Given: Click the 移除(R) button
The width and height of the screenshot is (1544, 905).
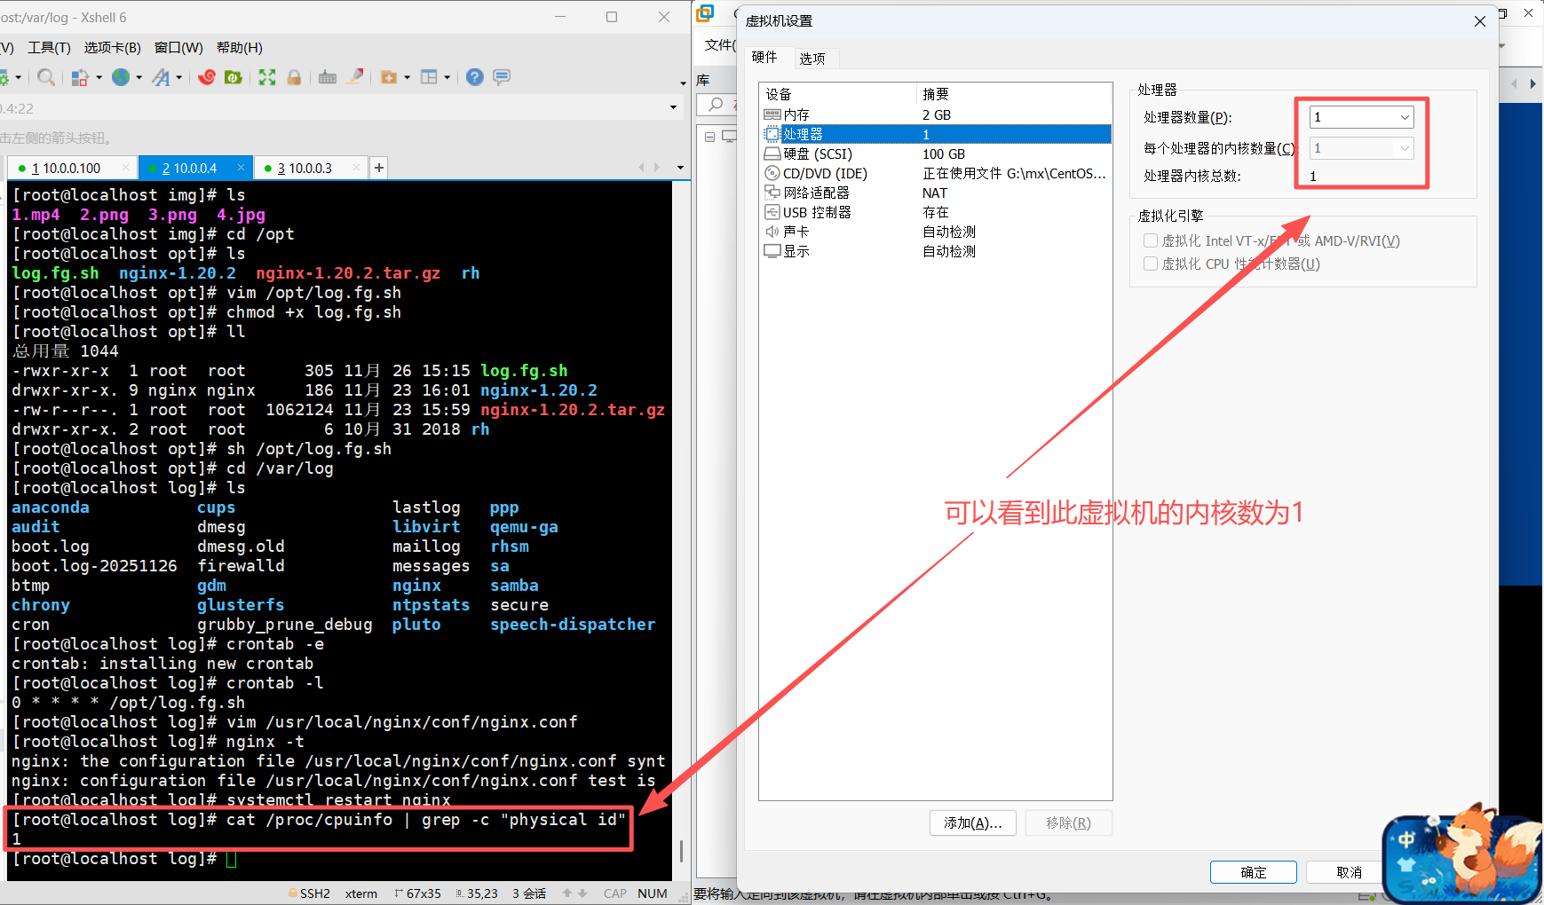Looking at the screenshot, I should point(1068,823).
